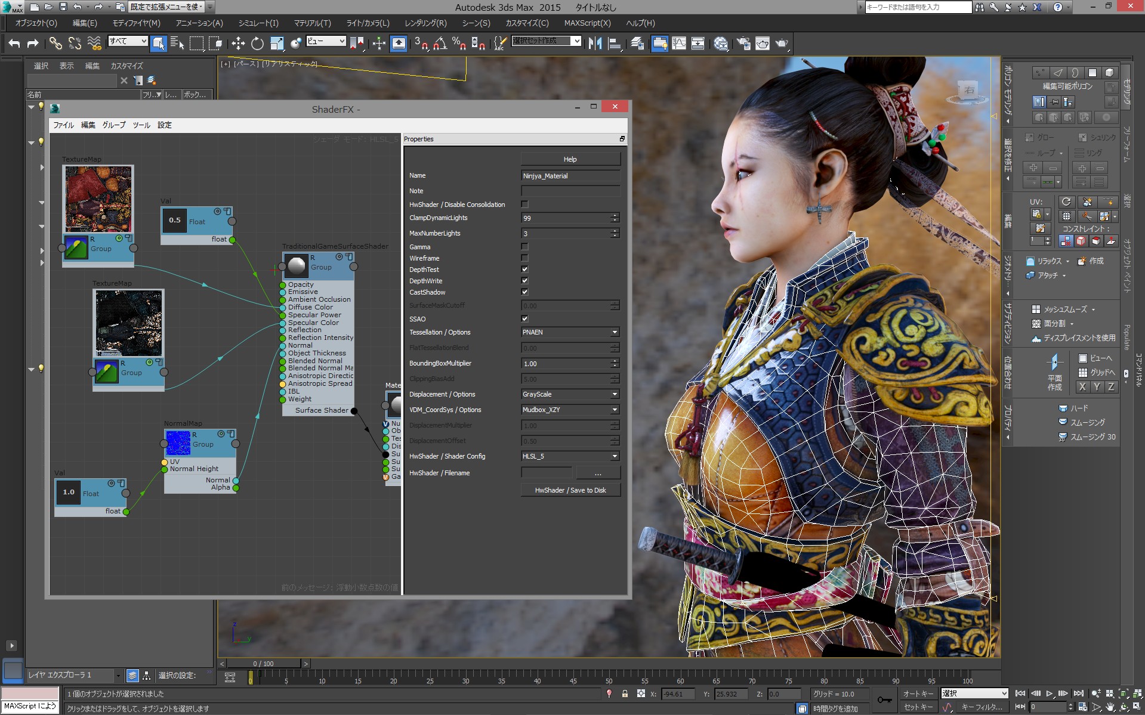Image resolution: width=1145 pixels, height=715 pixels.
Task: Open the named selection set dropdown
Action: 546,41
